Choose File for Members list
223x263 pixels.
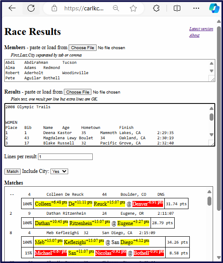tap(82, 47)
